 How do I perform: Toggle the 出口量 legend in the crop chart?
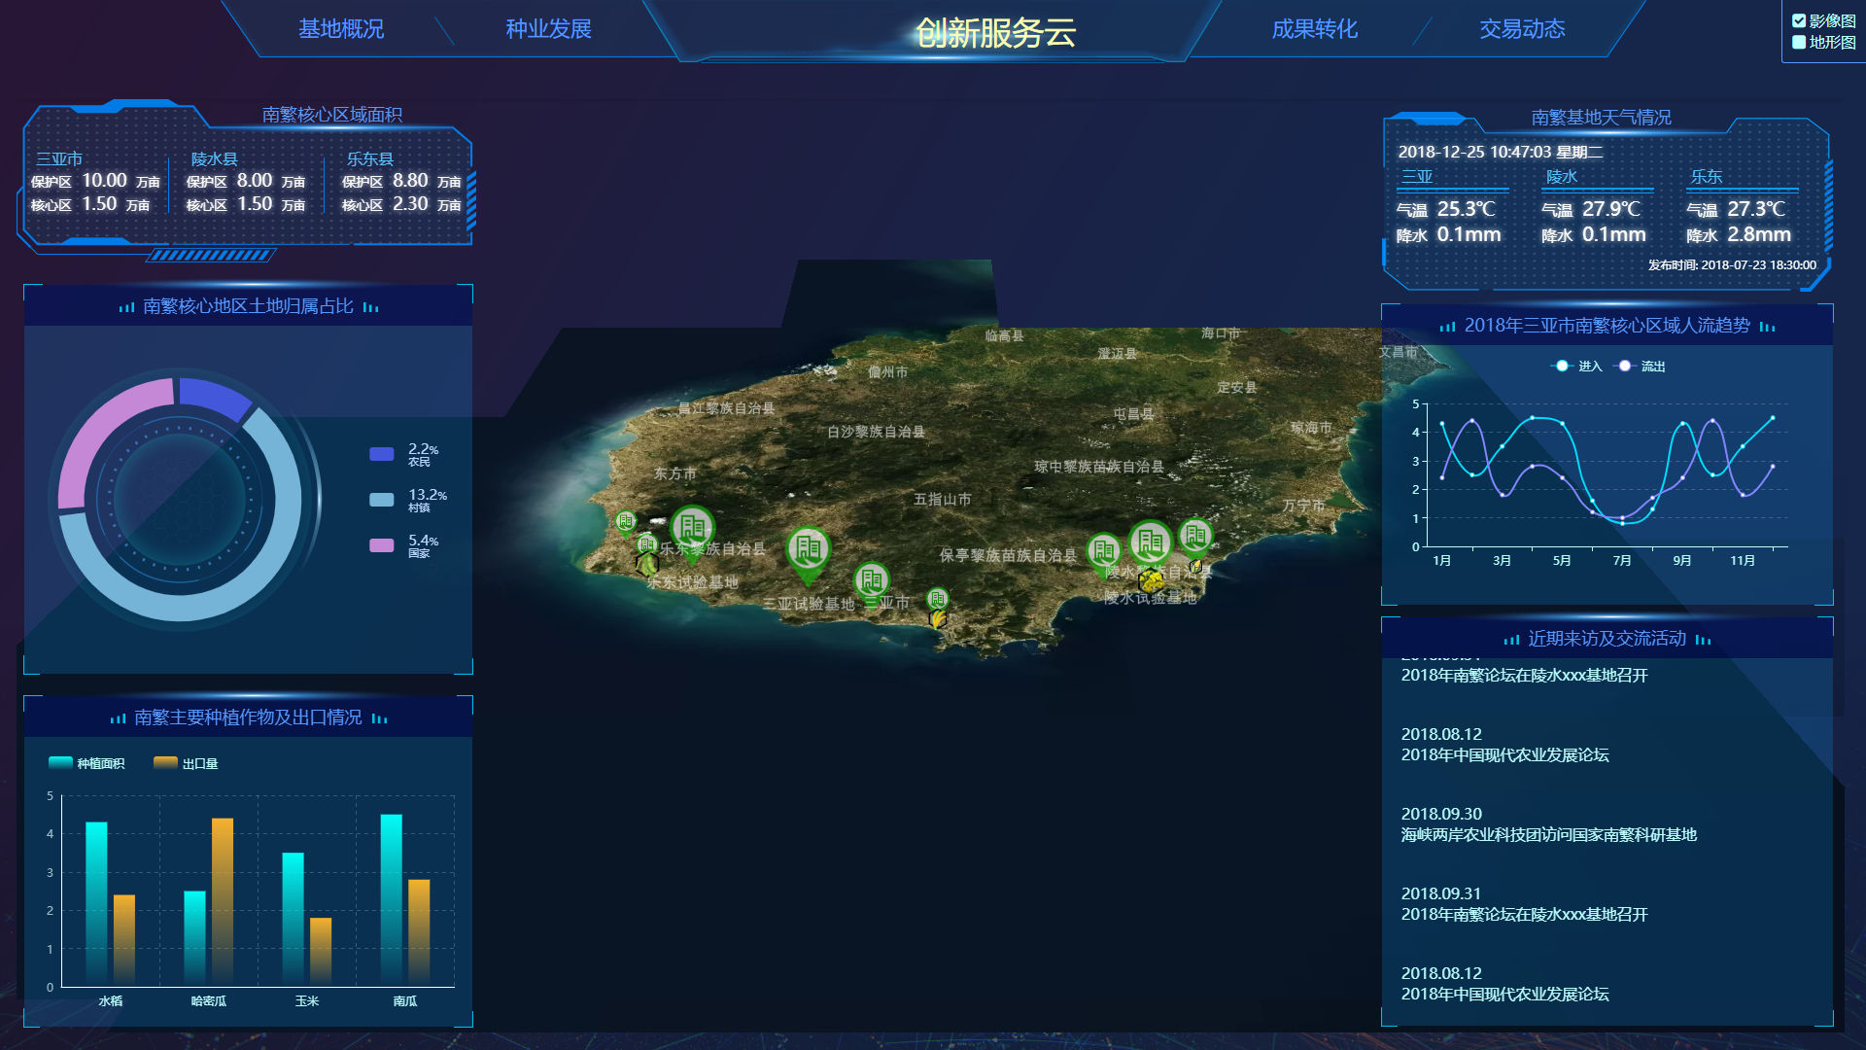186,763
